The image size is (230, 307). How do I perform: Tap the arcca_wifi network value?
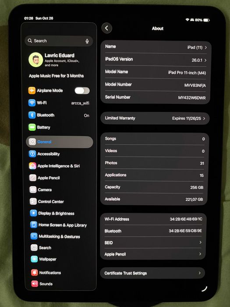pos(80,103)
